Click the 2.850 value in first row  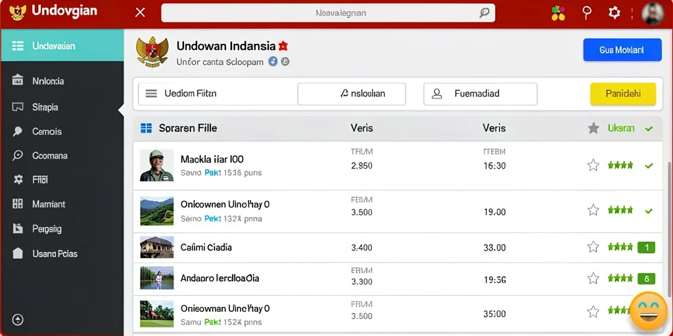coord(362,165)
